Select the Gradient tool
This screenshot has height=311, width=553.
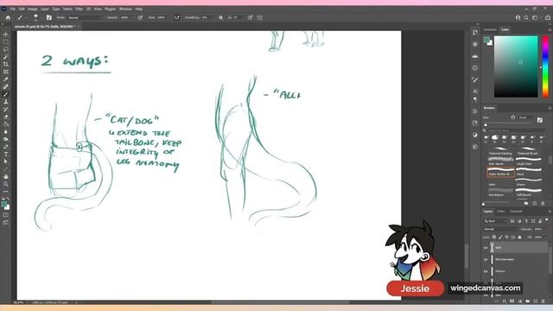pyautogui.click(x=6, y=124)
